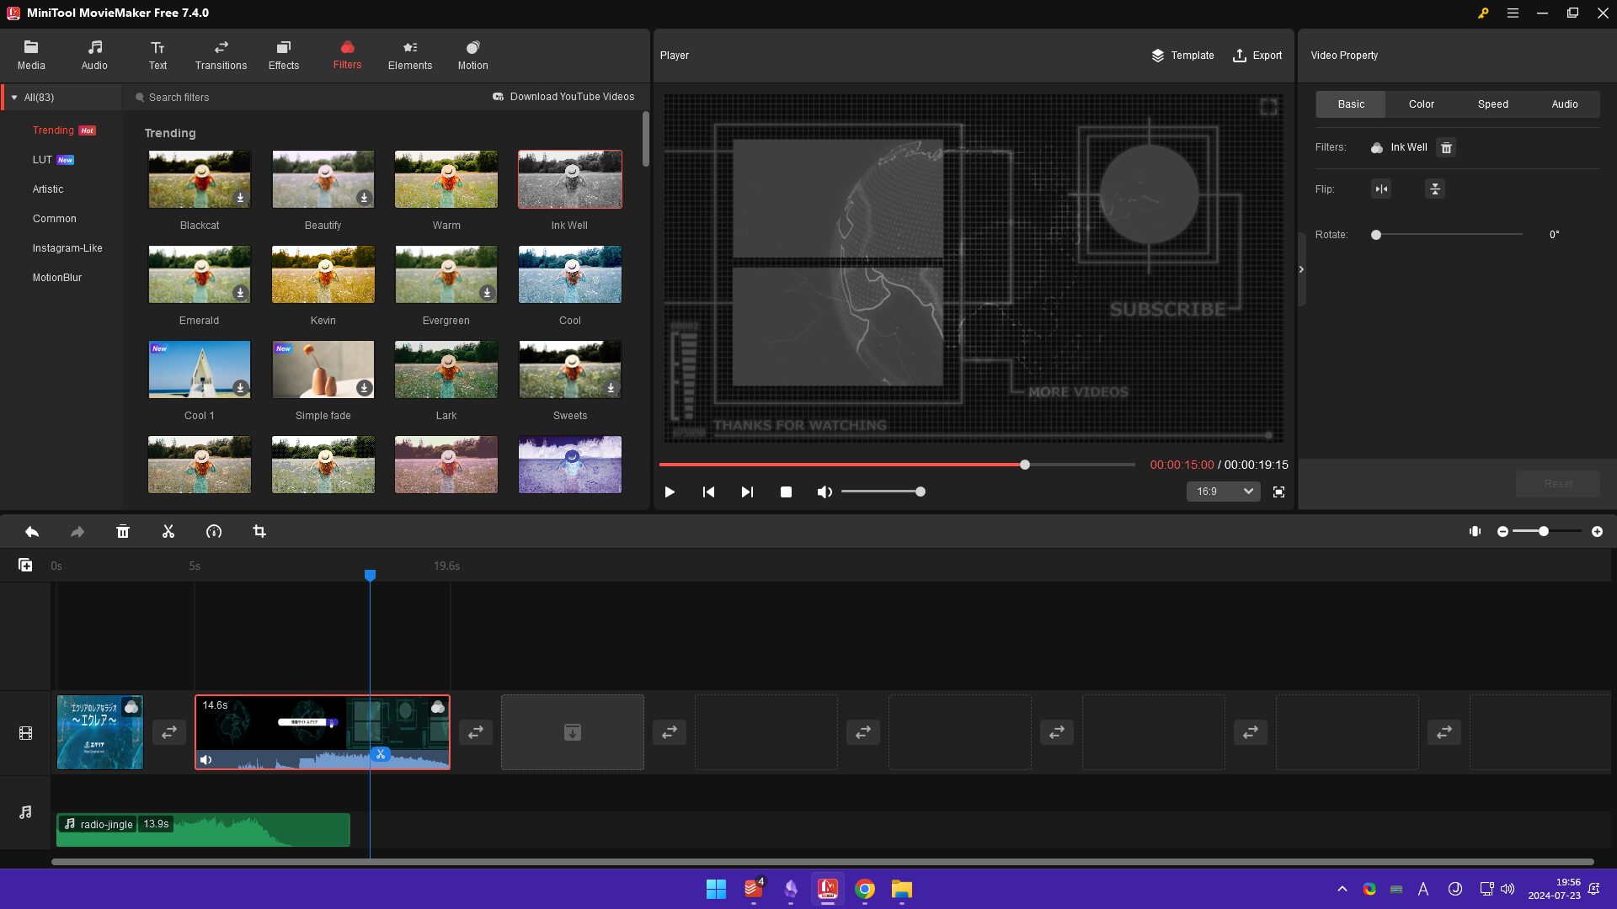1617x909 pixels.
Task: Toggle full screen preview in player
Action: click(1278, 492)
